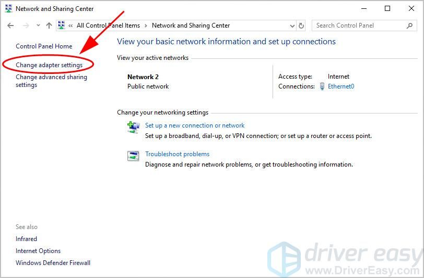424x278 pixels.
Task: Open the recent locations dropdown arrow
Action: pyautogui.click(x=38, y=26)
